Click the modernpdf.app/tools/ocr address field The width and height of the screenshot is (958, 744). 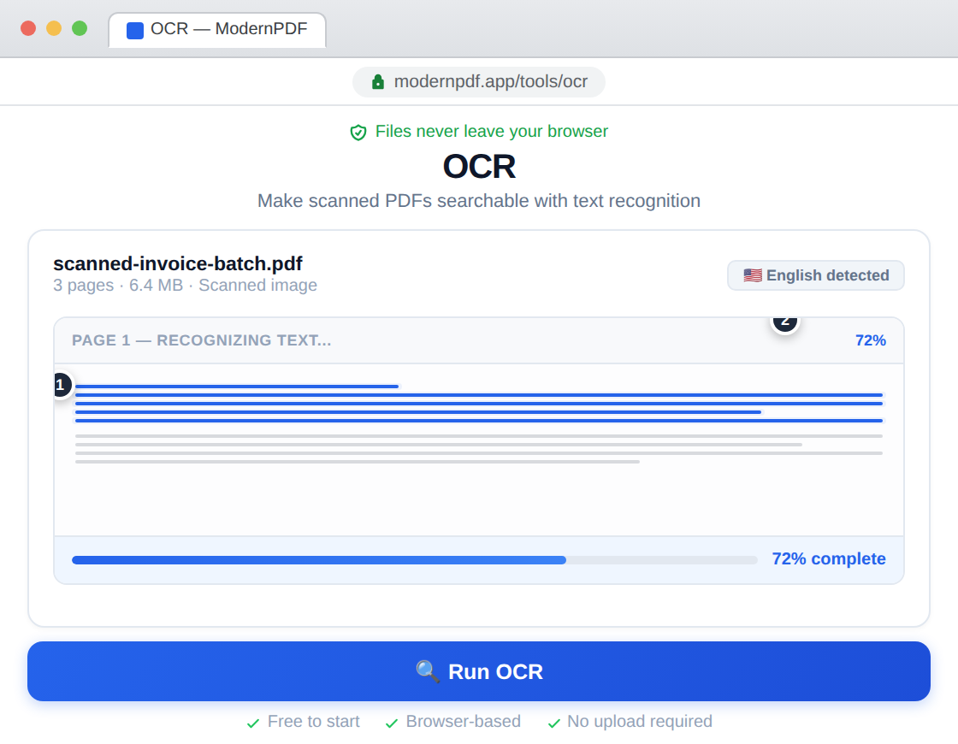click(478, 81)
